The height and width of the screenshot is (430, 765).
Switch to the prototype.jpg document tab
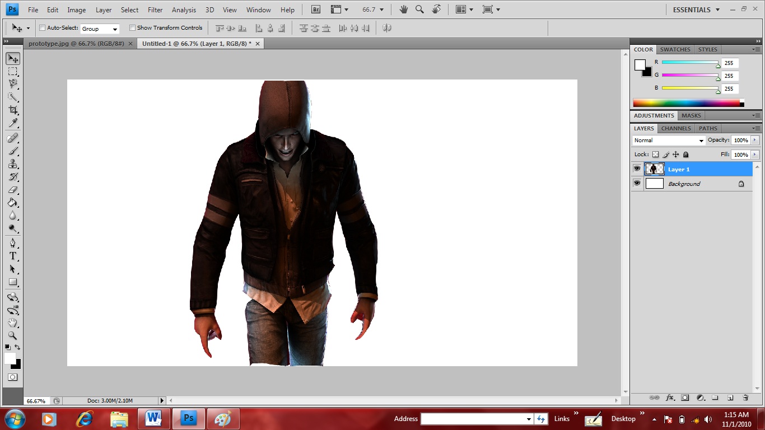76,43
